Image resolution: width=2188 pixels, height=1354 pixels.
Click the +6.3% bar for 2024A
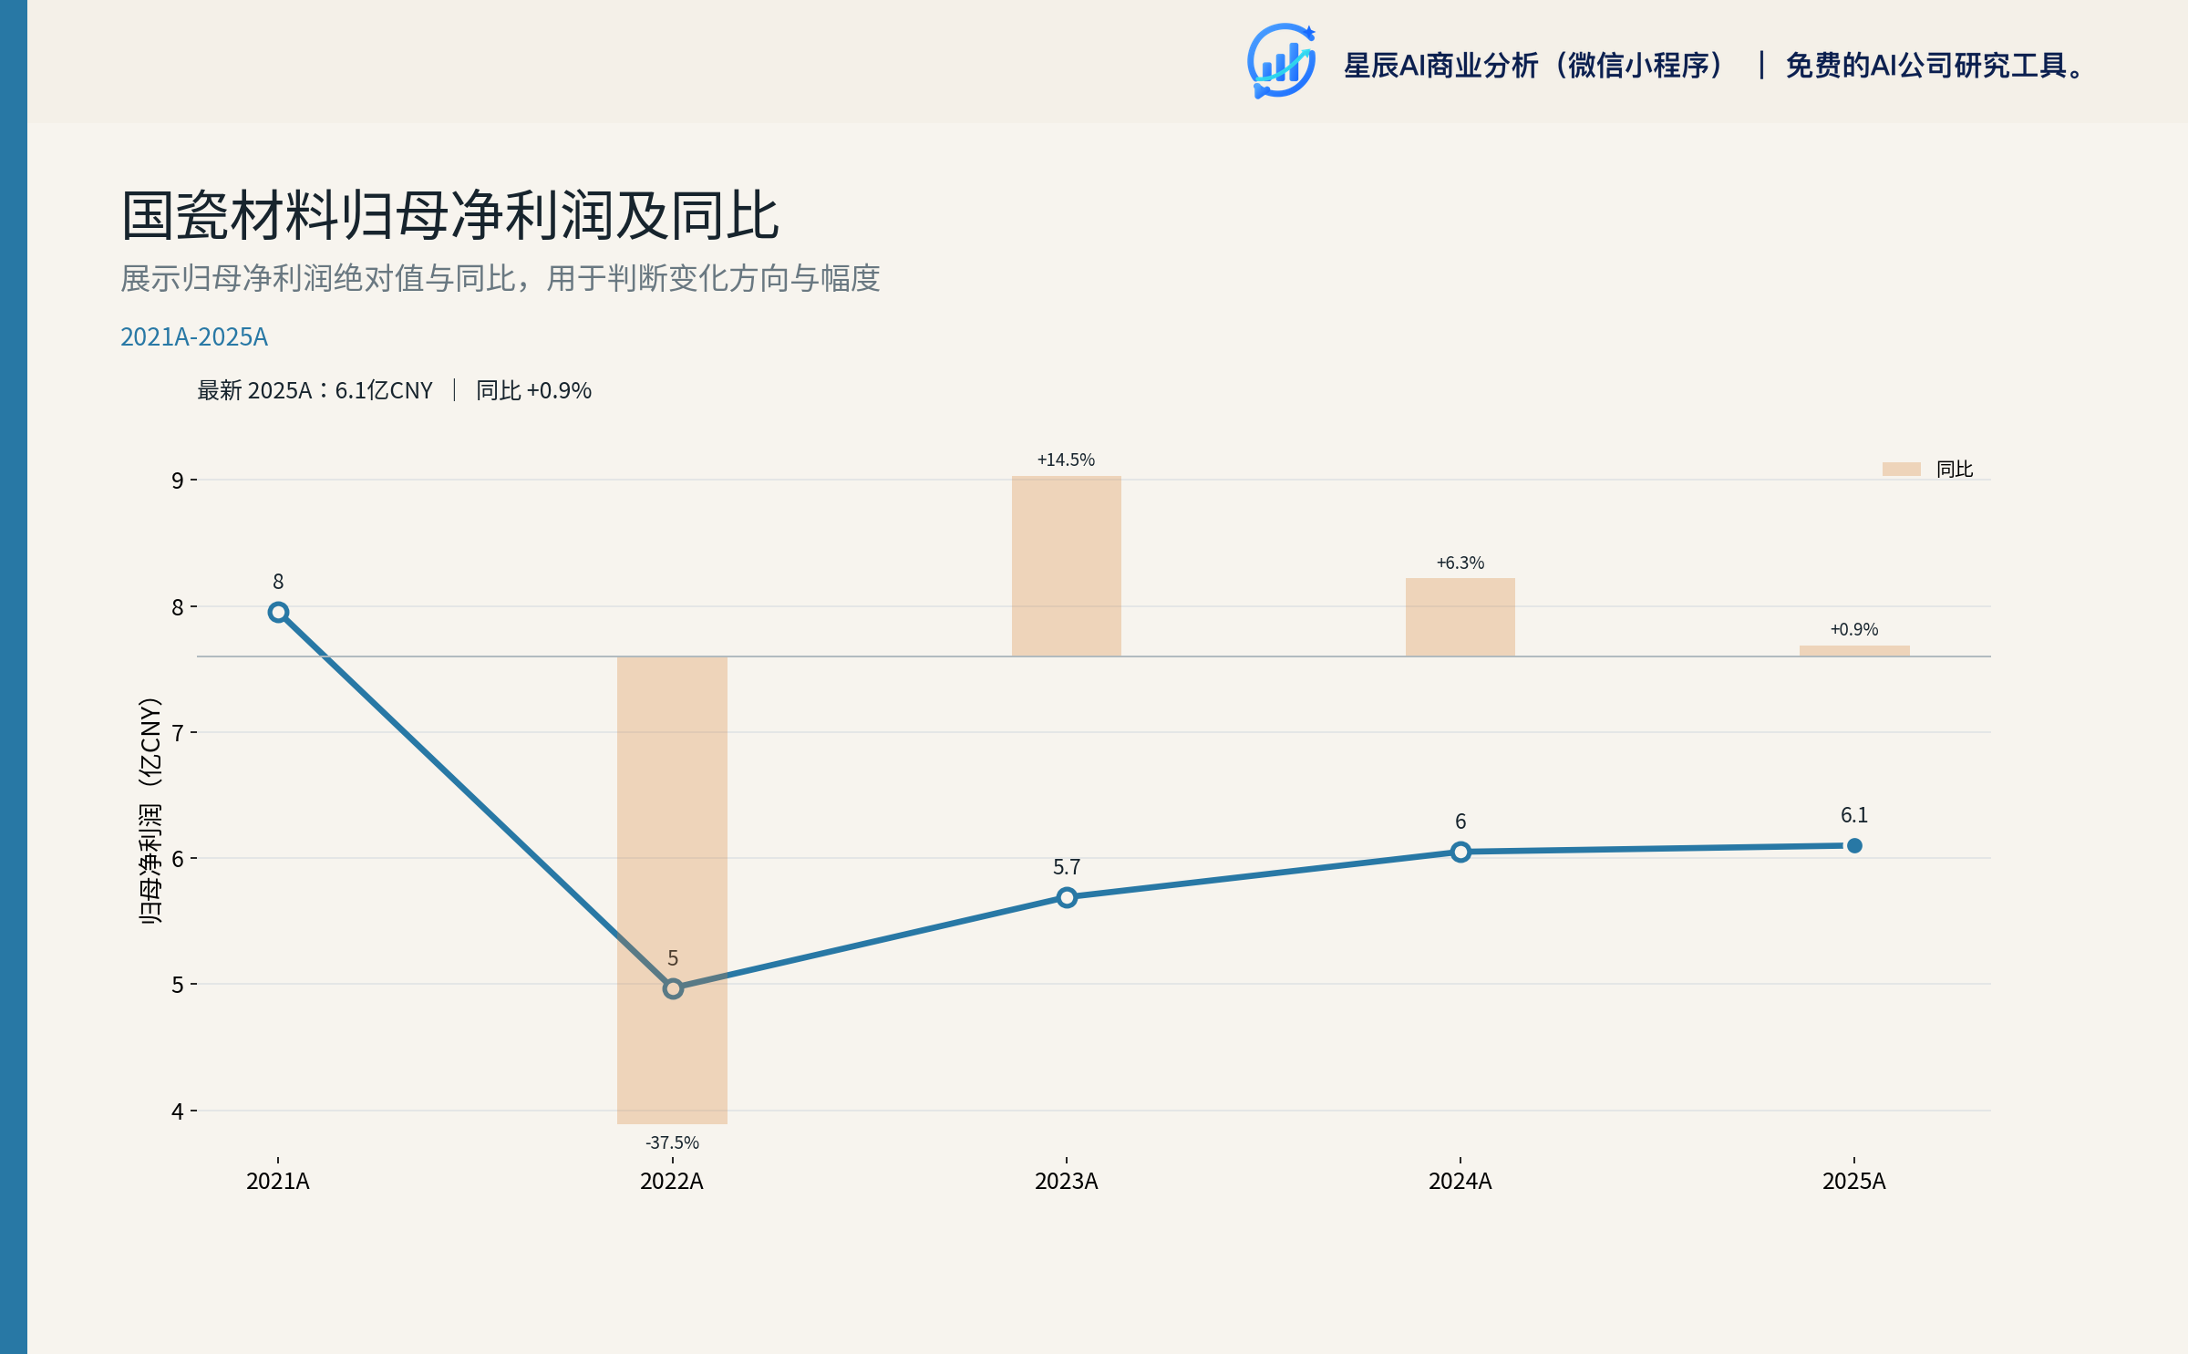coord(1460,617)
